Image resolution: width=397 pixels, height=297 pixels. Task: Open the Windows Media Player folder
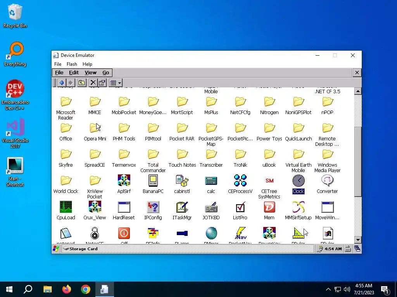(x=327, y=154)
